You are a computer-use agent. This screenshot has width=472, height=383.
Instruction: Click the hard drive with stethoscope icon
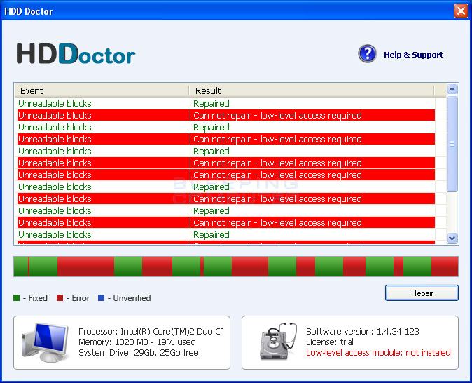[278, 342]
